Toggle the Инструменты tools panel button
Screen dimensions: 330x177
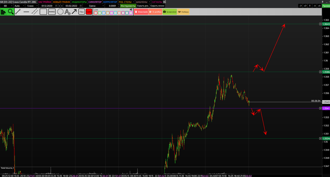click(128, 6)
